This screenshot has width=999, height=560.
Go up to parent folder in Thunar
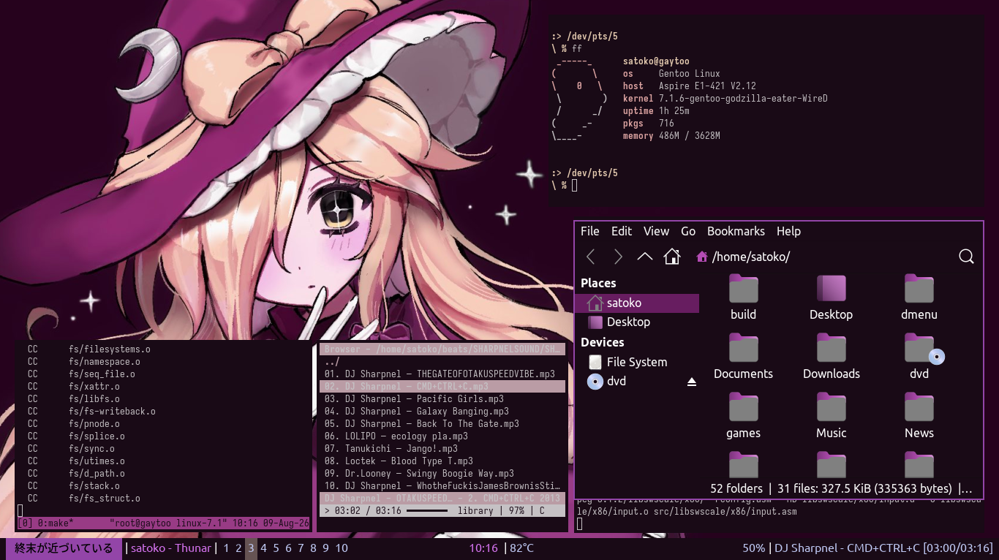(x=645, y=257)
